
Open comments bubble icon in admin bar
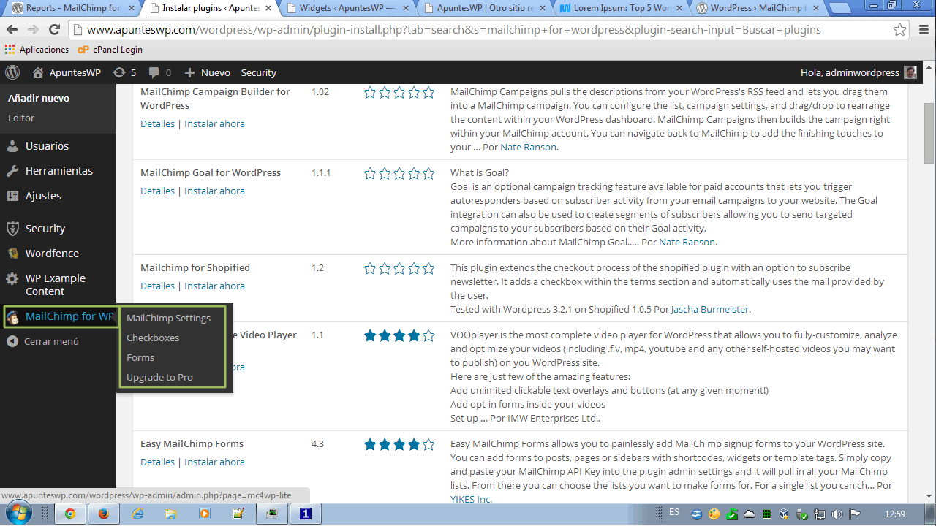click(x=154, y=72)
